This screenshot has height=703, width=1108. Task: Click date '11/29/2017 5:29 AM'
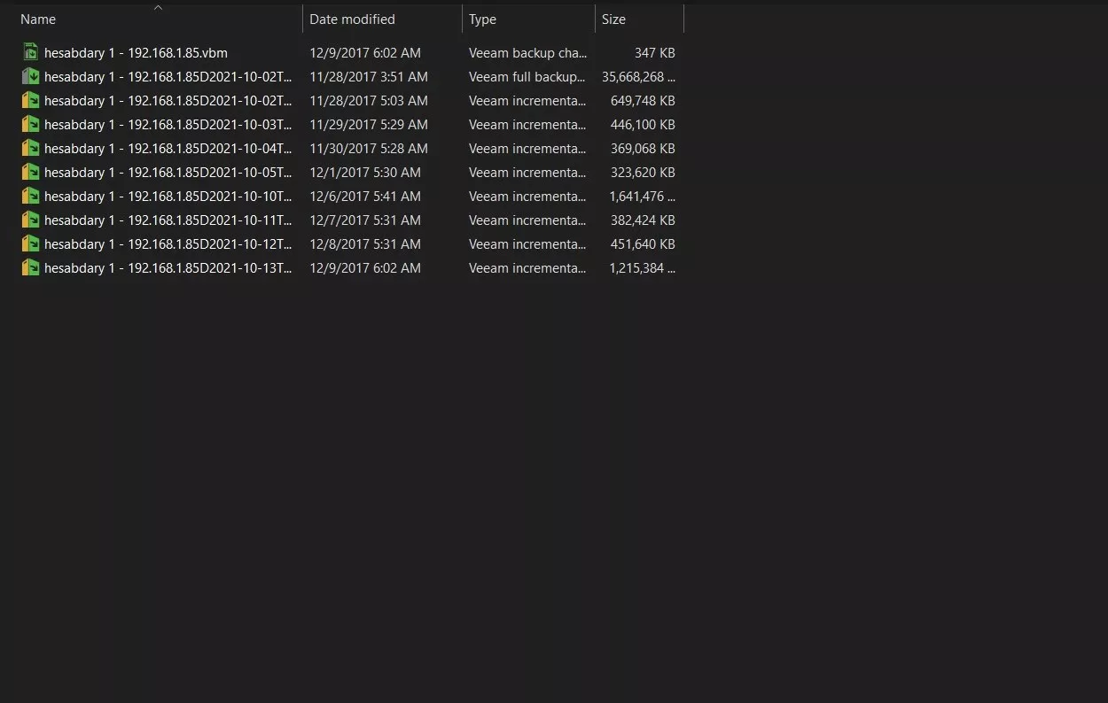(369, 125)
